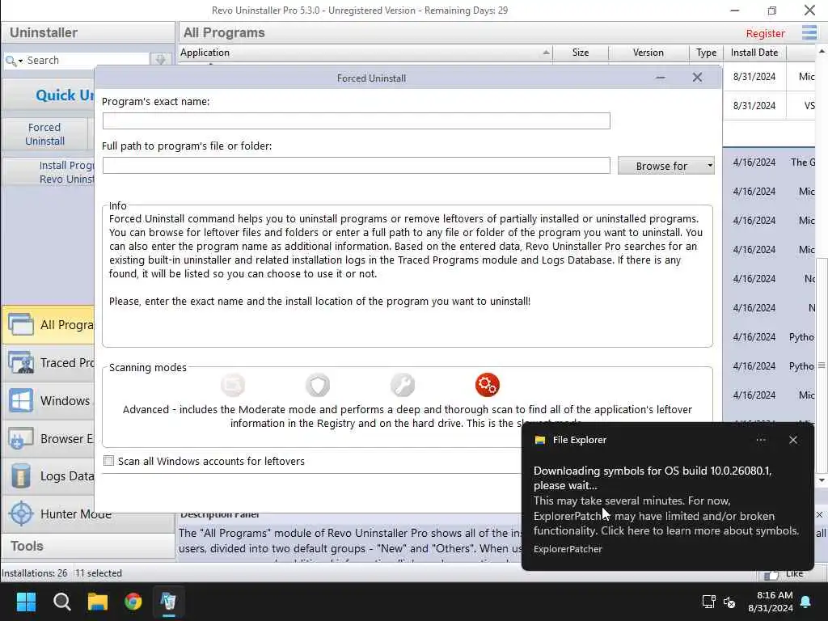
Task: Focus the full path input field
Action: (x=357, y=165)
